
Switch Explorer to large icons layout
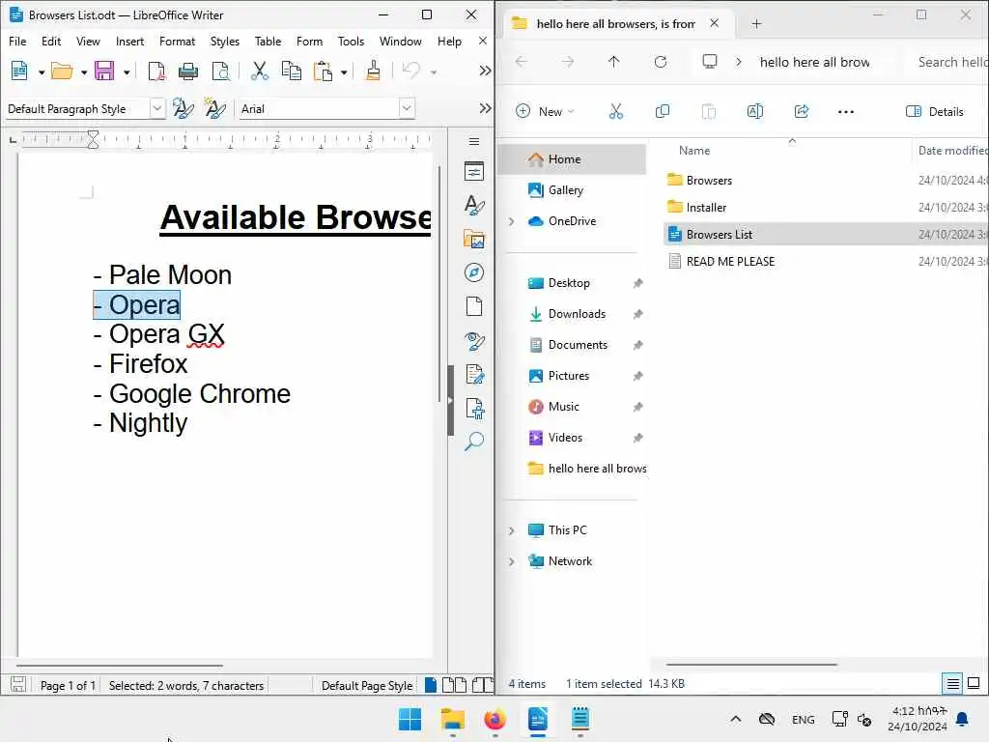[974, 683]
